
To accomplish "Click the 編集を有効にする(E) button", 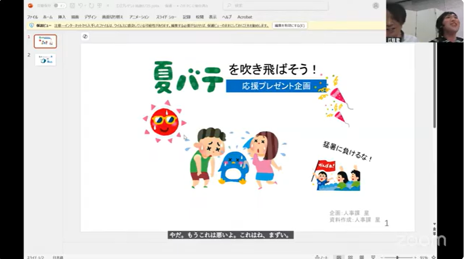I will (290, 26).
